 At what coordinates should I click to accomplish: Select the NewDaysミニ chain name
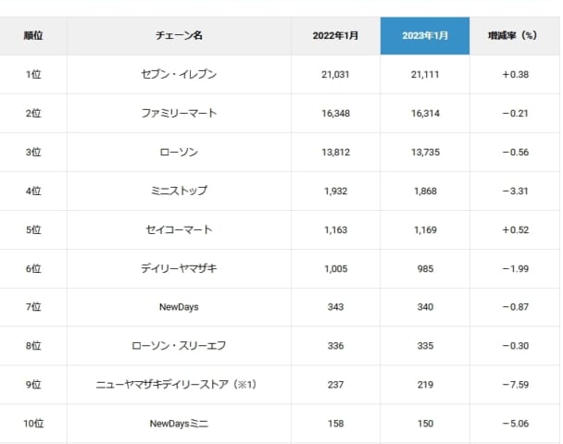tap(180, 424)
